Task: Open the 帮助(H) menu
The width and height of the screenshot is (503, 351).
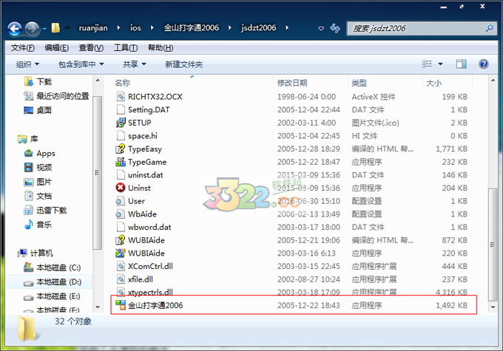Action: point(160,48)
